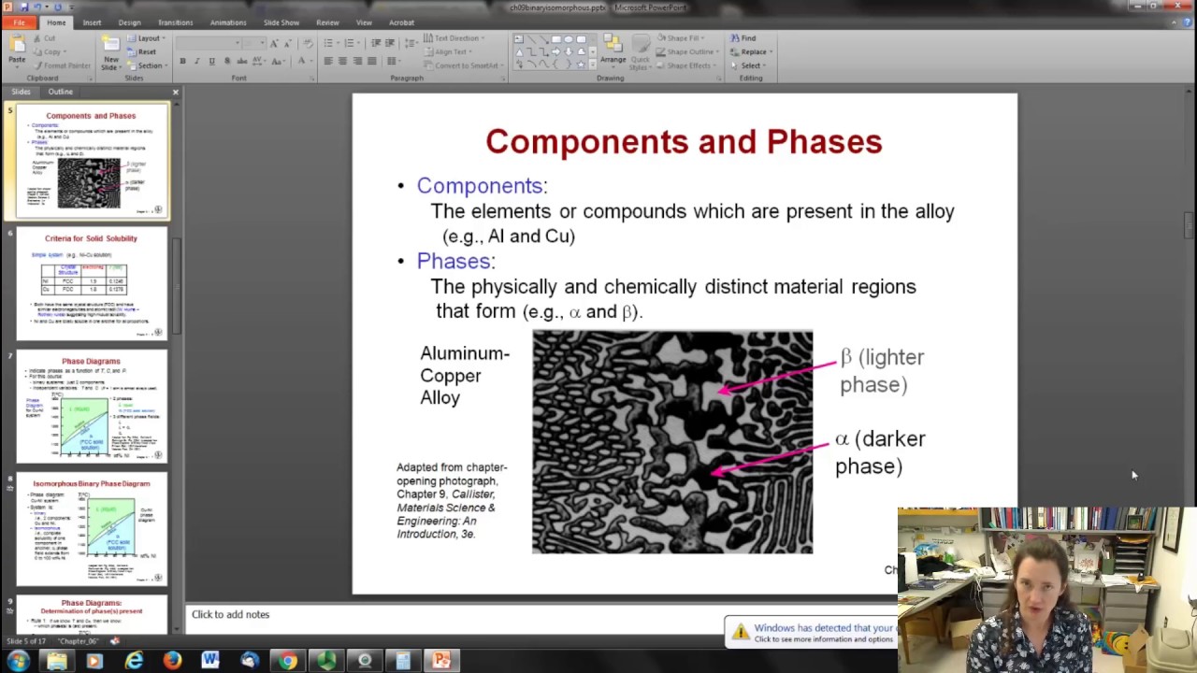Expand the shapes gallery More arrow
The width and height of the screenshot is (1197, 673).
(x=592, y=64)
